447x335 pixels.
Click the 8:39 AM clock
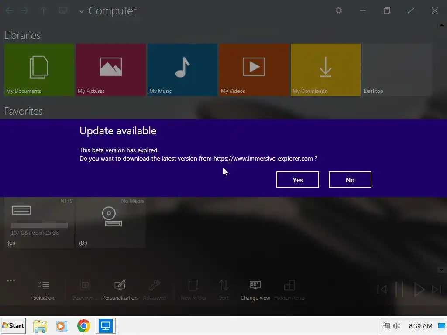(420, 326)
